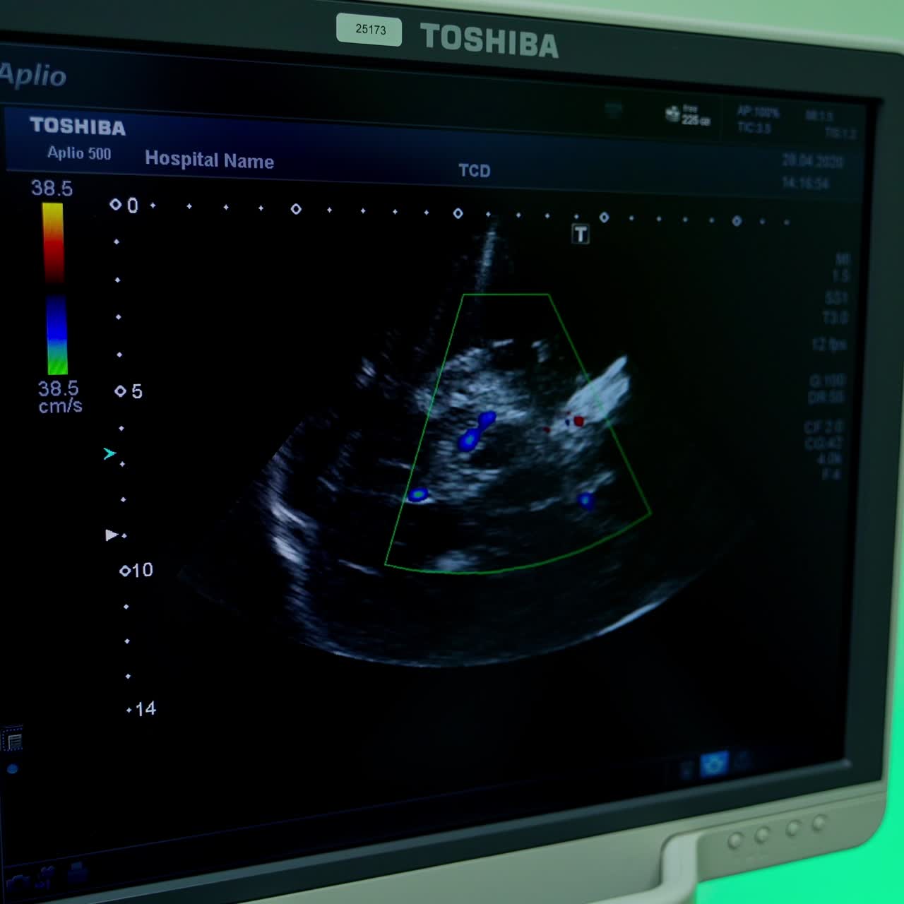Toggle the focus position marker arrow on the depth scale
Image resolution: width=904 pixels, height=904 pixels.
click(x=111, y=535)
